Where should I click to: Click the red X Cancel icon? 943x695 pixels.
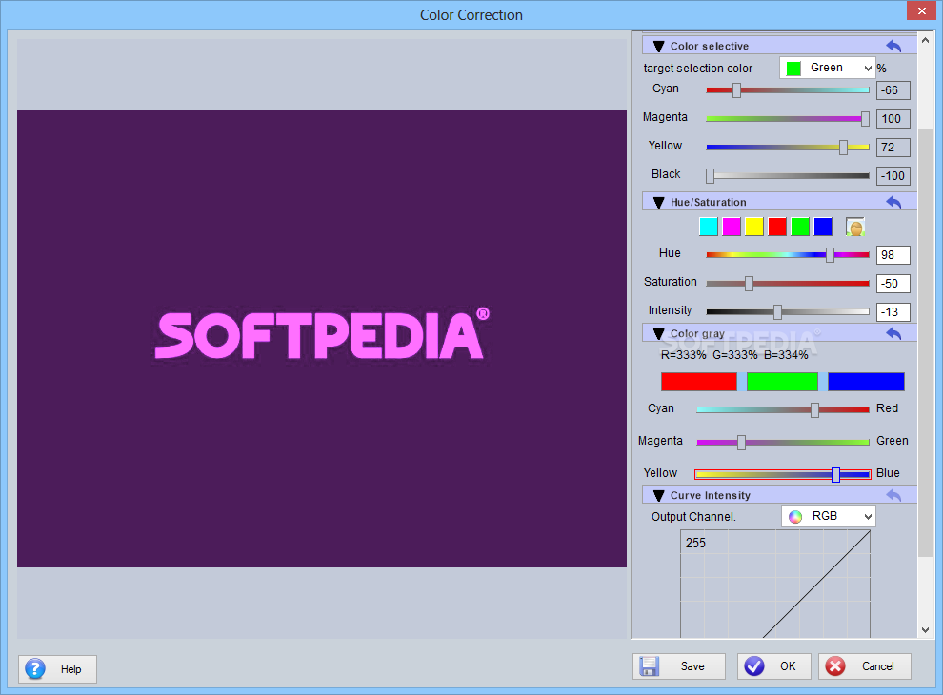point(835,666)
